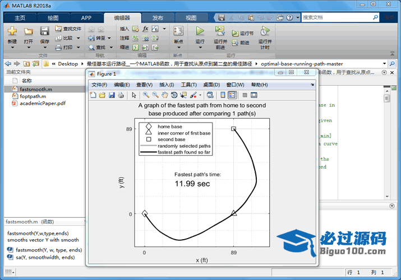This screenshot has width=401, height=280.
Task: Click the insert function fx icon
Action: tap(145, 29)
